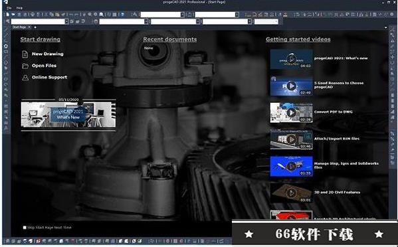The width and height of the screenshot is (398, 247).
Task: Open the short greyed dropdown ending second toolbar row
Action: click(x=266, y=21)
